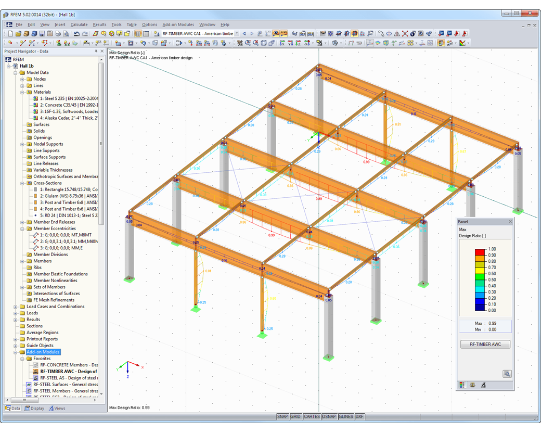Toggle OSNAP in the status bar
Image resolution: width=541 pixels, height=433 pixels.
coord(329,416)
